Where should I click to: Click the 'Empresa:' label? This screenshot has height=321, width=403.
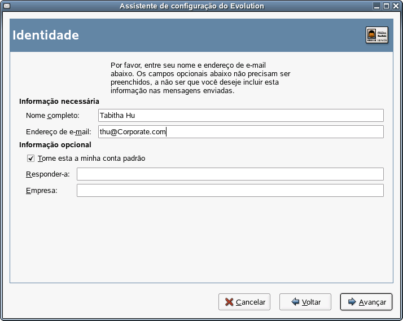(42, 191)
